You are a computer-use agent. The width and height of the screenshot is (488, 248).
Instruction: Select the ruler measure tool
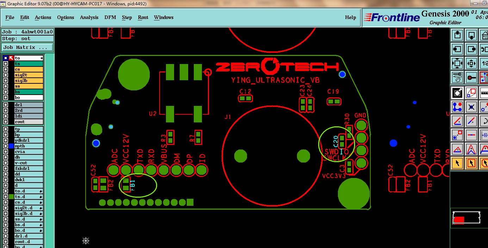[484, 93]
